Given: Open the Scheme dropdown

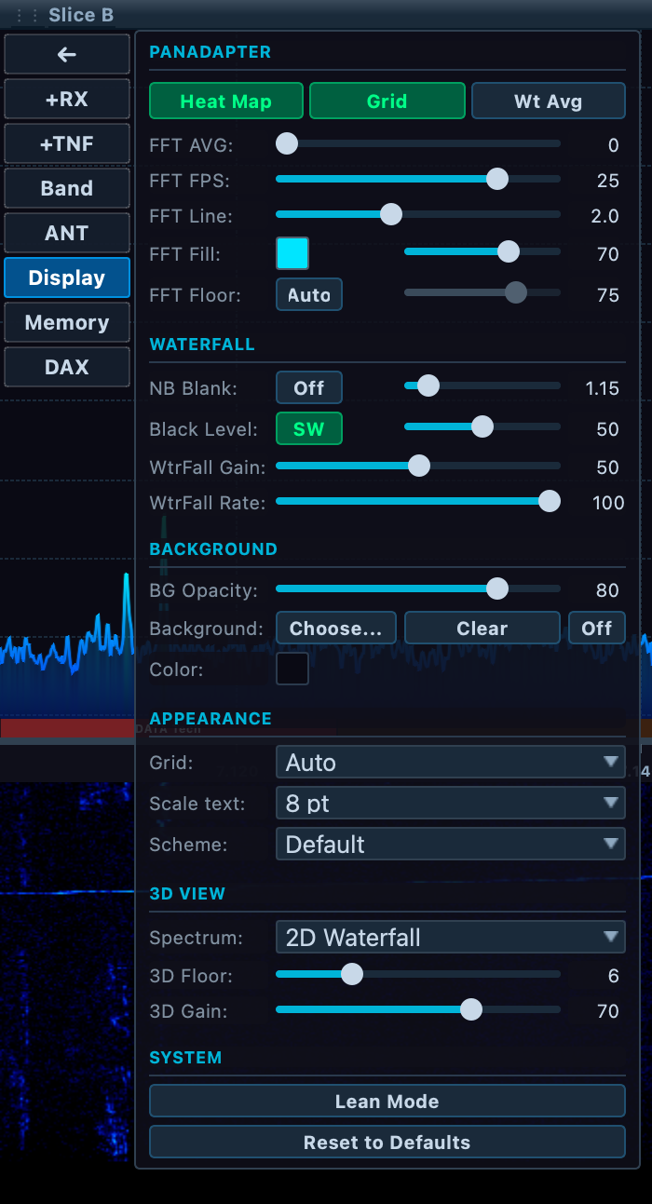Looking at the screenshot, I should point(451,844).
